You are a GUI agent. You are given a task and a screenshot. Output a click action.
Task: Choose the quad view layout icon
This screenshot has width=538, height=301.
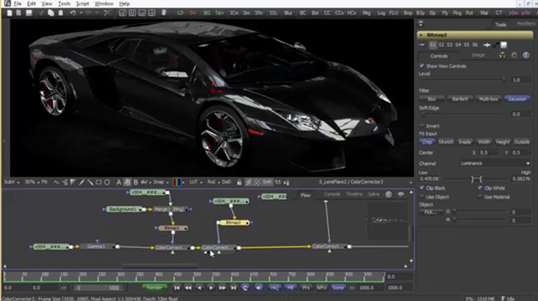click(x=151, y=13)
